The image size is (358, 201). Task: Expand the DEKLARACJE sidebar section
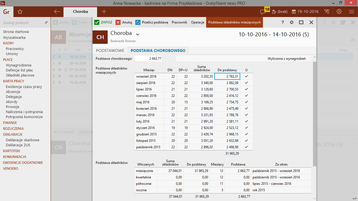13,134
